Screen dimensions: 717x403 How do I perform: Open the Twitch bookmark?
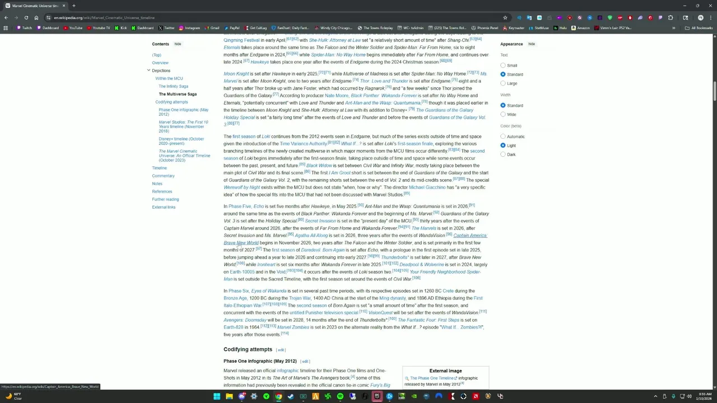(x=25, y=28)
